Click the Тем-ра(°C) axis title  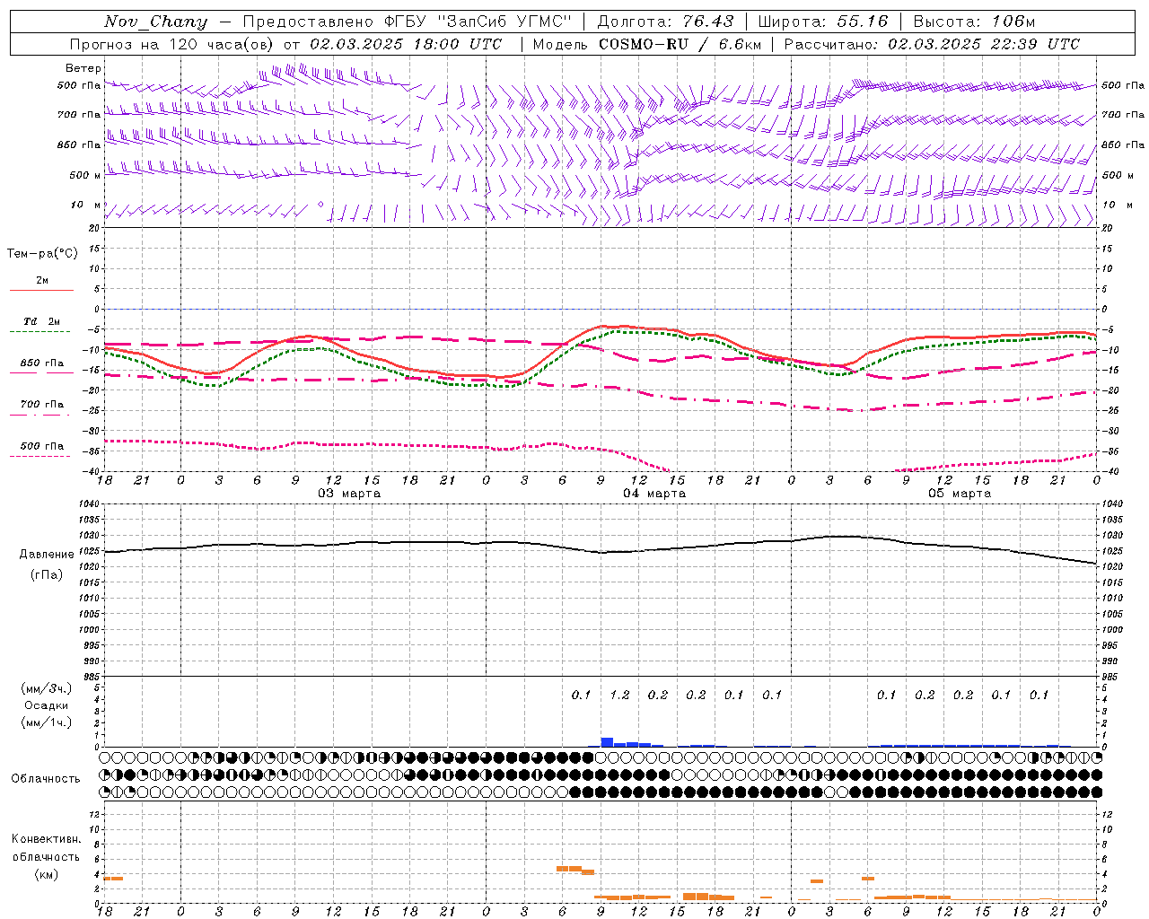[x=42, y=254]
